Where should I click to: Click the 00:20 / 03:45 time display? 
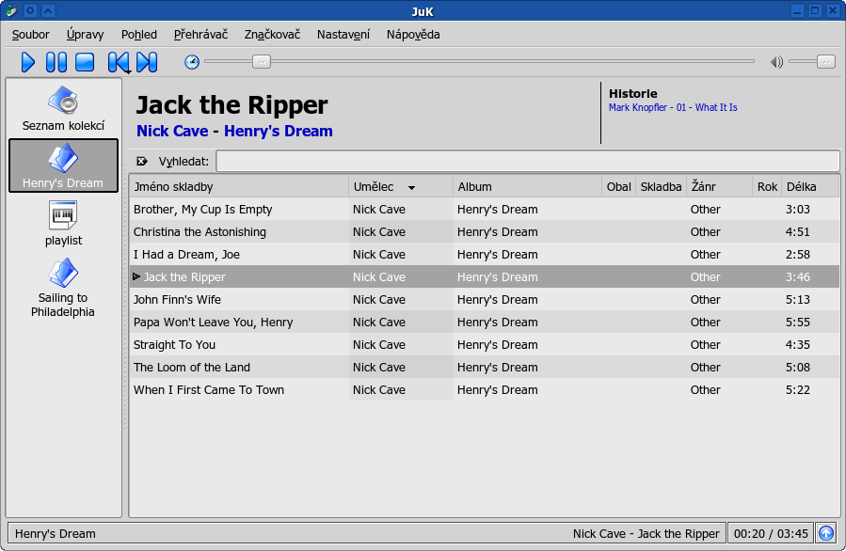point(771,534)
